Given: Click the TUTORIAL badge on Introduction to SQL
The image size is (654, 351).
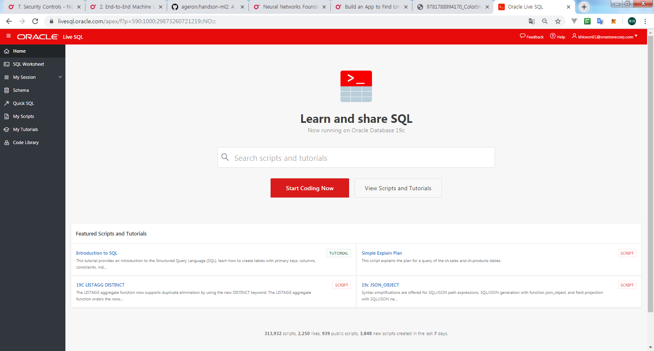Looking at the screenshot, I should (338, 253).
